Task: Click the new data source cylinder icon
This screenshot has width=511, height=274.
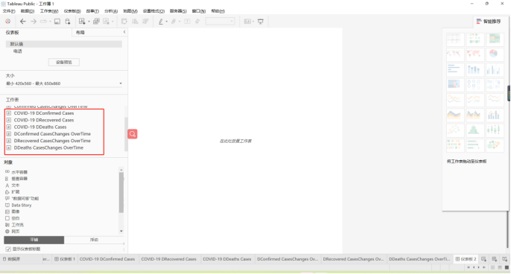Action: [68, 22]
